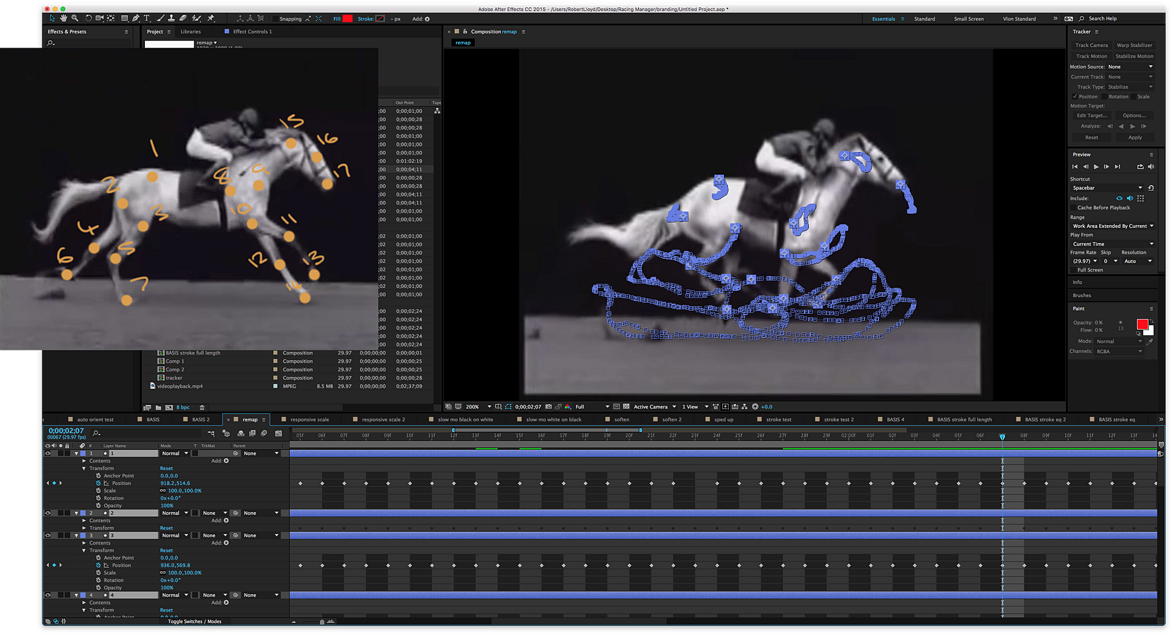Image resolution: width=1173 pixels, height=635 pixels.
Task: Collapse the Transform group of layer 1
Action: pyautogui.click(x=84, y=468)
